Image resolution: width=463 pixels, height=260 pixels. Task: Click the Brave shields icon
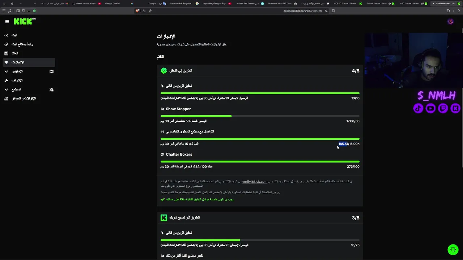click(137, 11)
